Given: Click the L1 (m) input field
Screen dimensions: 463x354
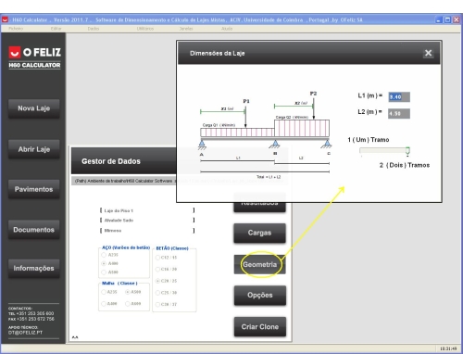Looking at the screenshot, I should (x=399, y=97).
